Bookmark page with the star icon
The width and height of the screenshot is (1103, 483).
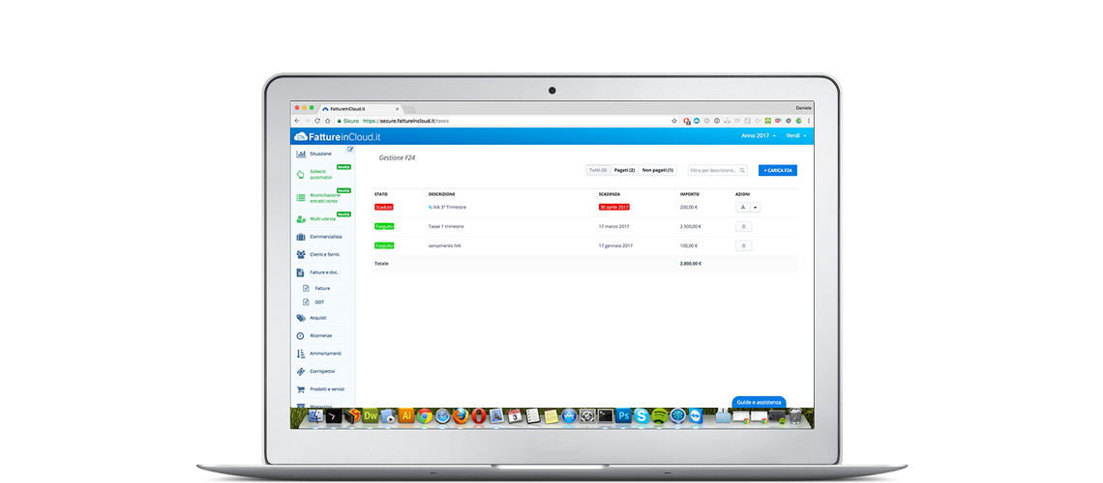pyautogui.click(x=674, y=121)
